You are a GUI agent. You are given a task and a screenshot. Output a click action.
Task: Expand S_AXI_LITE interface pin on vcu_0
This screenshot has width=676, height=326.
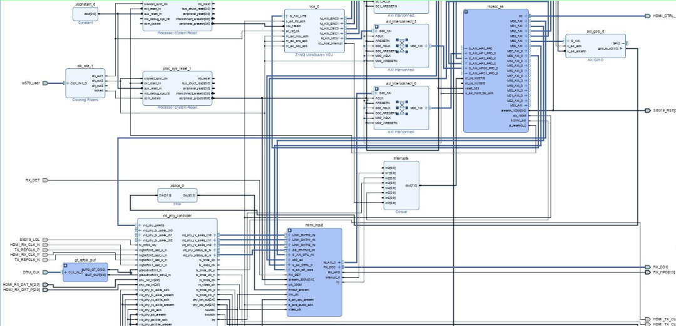coord(287,16)
